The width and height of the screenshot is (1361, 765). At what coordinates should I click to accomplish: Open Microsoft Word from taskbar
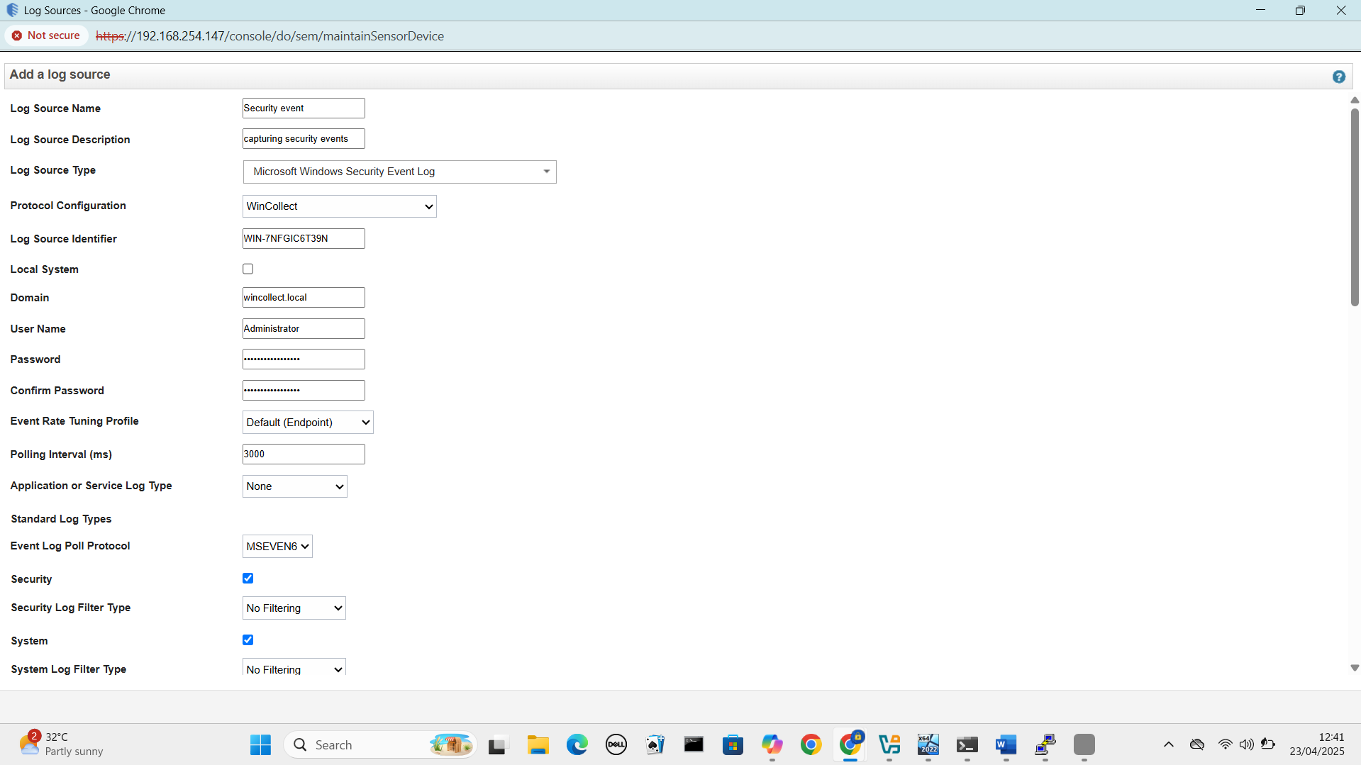coord(1006,744)
